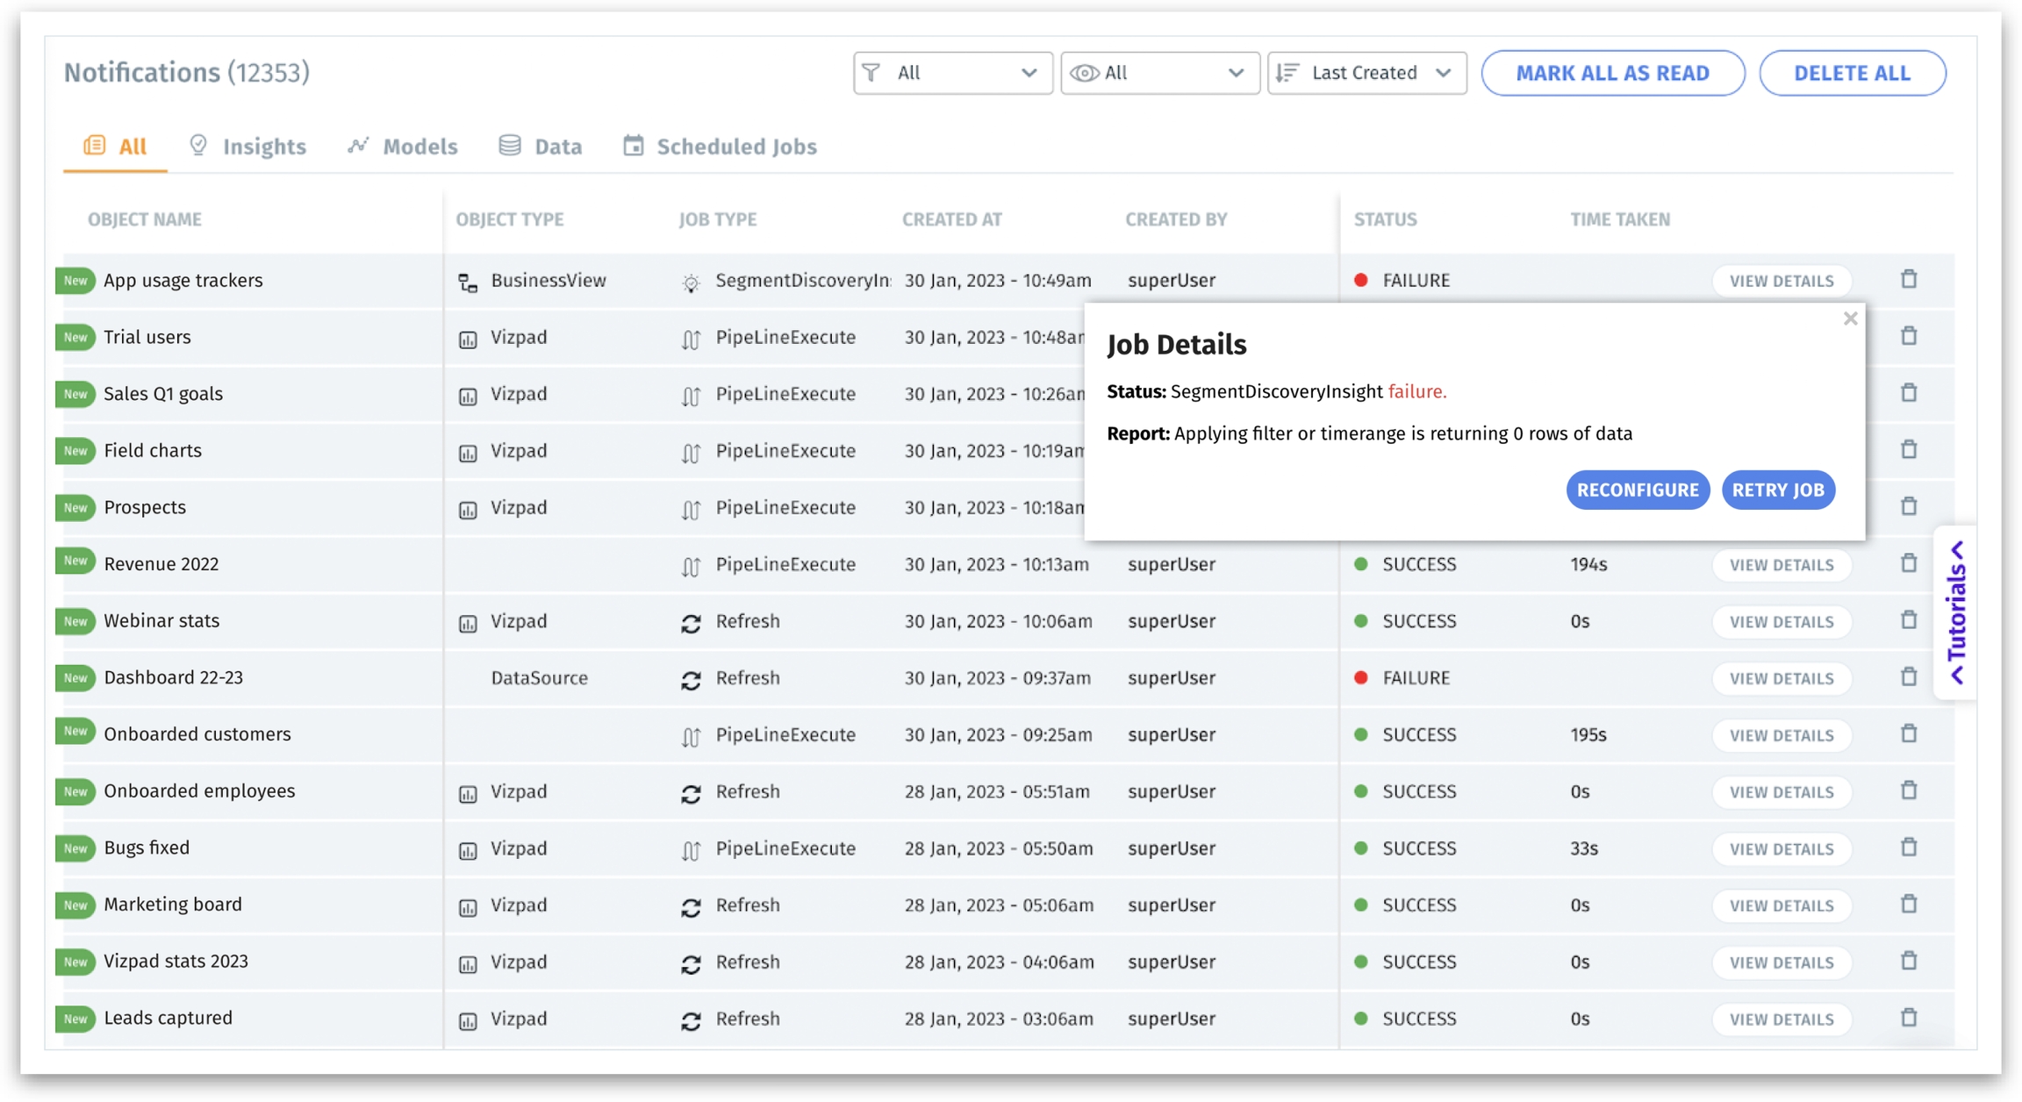Click the Refresh icon in Webinar stats row
The height and width of the screenshot is (1102, 2022).
[691, 622]
